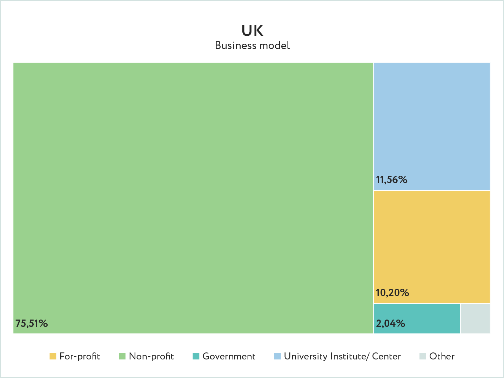Click the green Non-profit legend swatch
Screen dimensions: 504x378
(x=122, y=356)
